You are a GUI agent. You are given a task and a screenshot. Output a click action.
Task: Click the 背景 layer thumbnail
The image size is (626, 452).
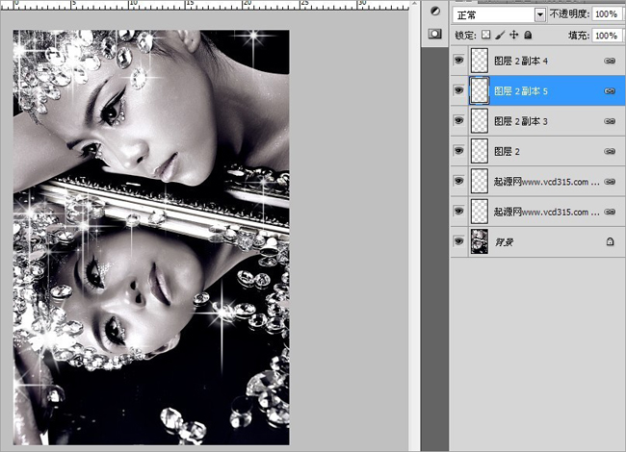479,242
